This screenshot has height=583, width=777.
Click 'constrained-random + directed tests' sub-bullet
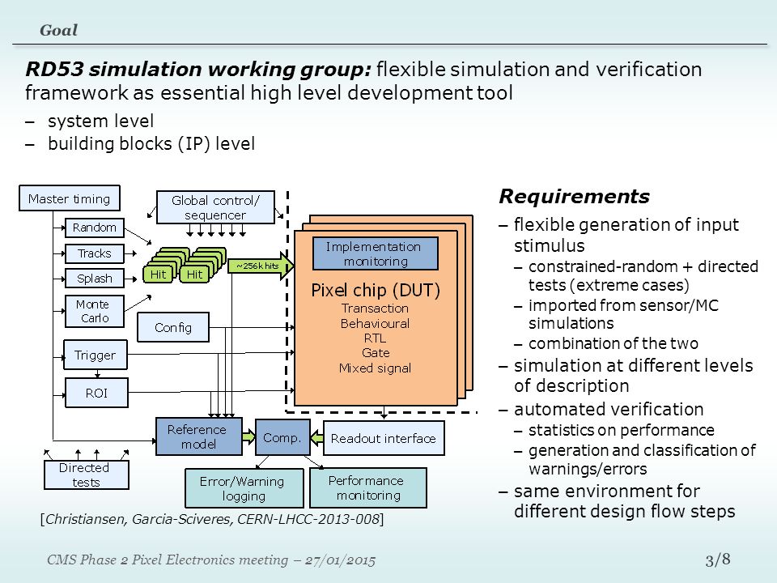click(643, 275)
